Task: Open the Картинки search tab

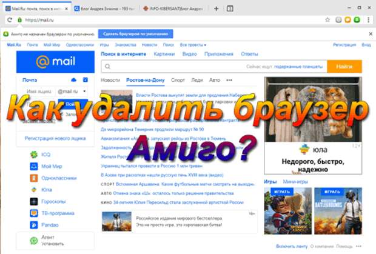Action: (x=164, y=54)
